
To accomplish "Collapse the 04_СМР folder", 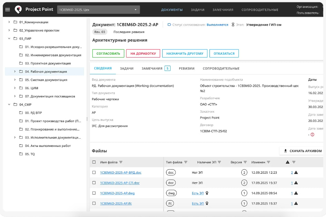I will click(x=9, y=105).
